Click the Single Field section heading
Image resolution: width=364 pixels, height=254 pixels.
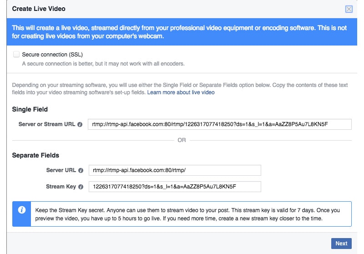click(x=30, y=109)
